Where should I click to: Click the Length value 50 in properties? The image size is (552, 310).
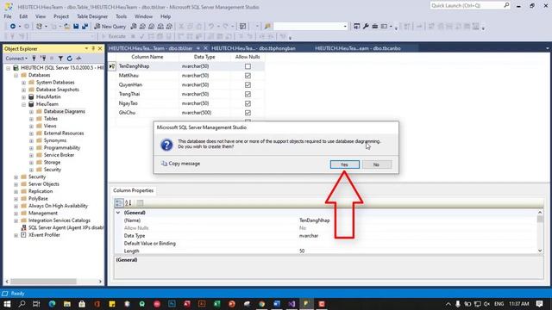pyautogui.click(x=302, y=251)
